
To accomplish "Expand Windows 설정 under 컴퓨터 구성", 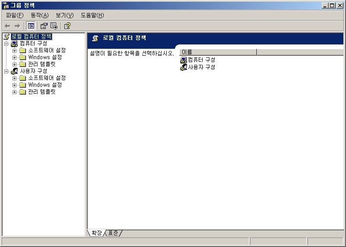I will coord(14,57).
